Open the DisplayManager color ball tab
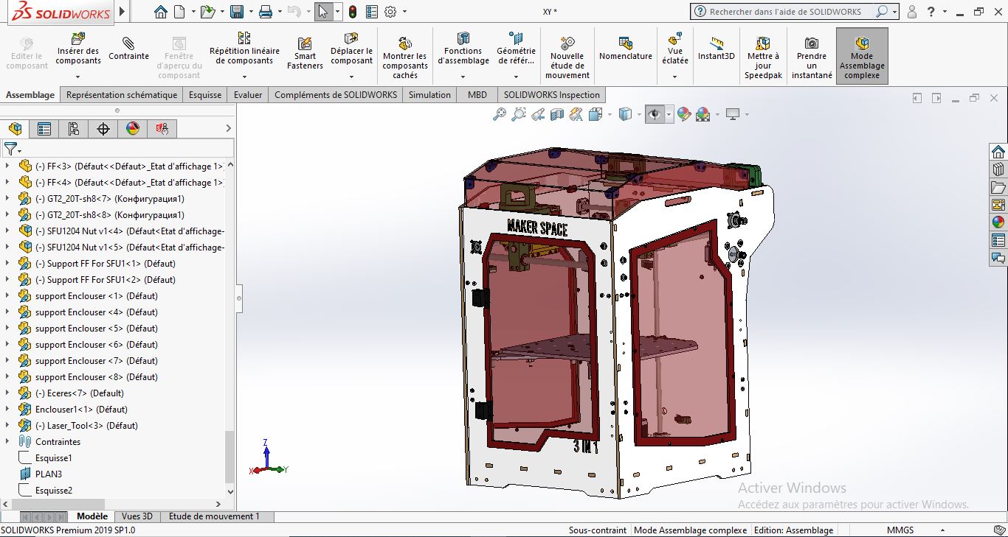This screenshot has height=537, width=1008. coord(133,129)
